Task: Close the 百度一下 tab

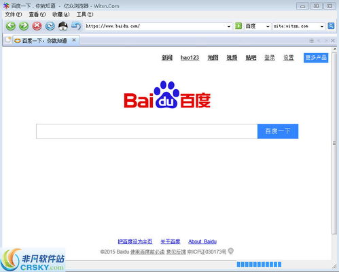Action: tap(74, 40)
